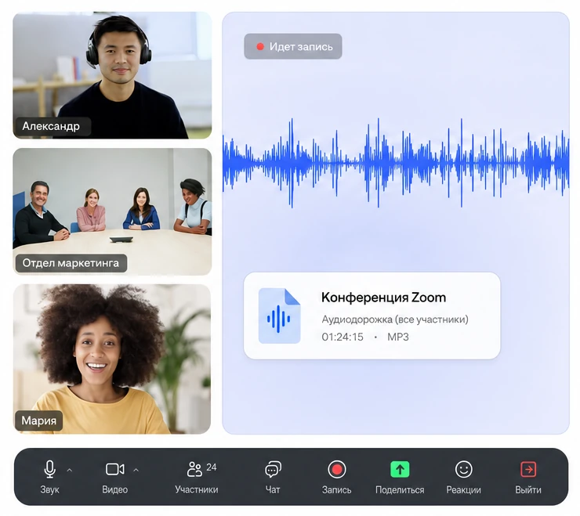This screenshot has height=516, width=580.
Task: Select Александр's video tile
Action: pos(112,75)
